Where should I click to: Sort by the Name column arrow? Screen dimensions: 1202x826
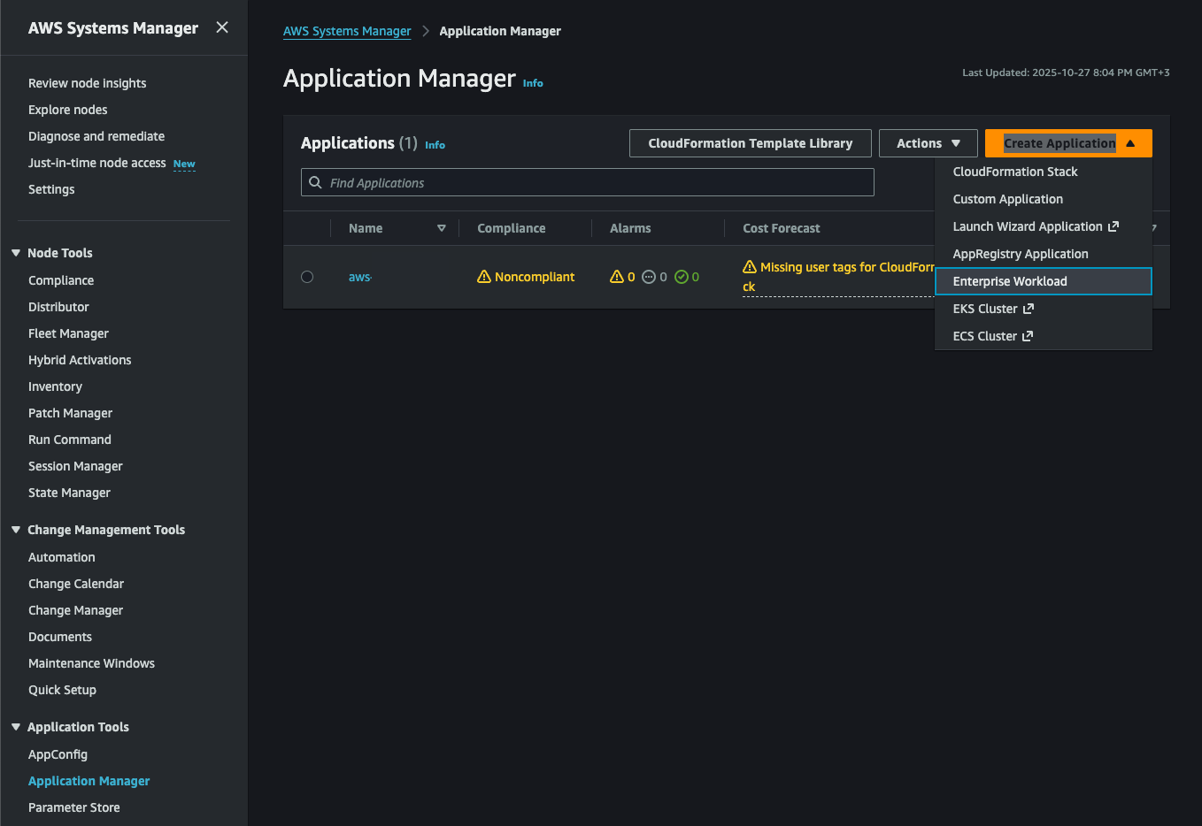pos(442,228)
